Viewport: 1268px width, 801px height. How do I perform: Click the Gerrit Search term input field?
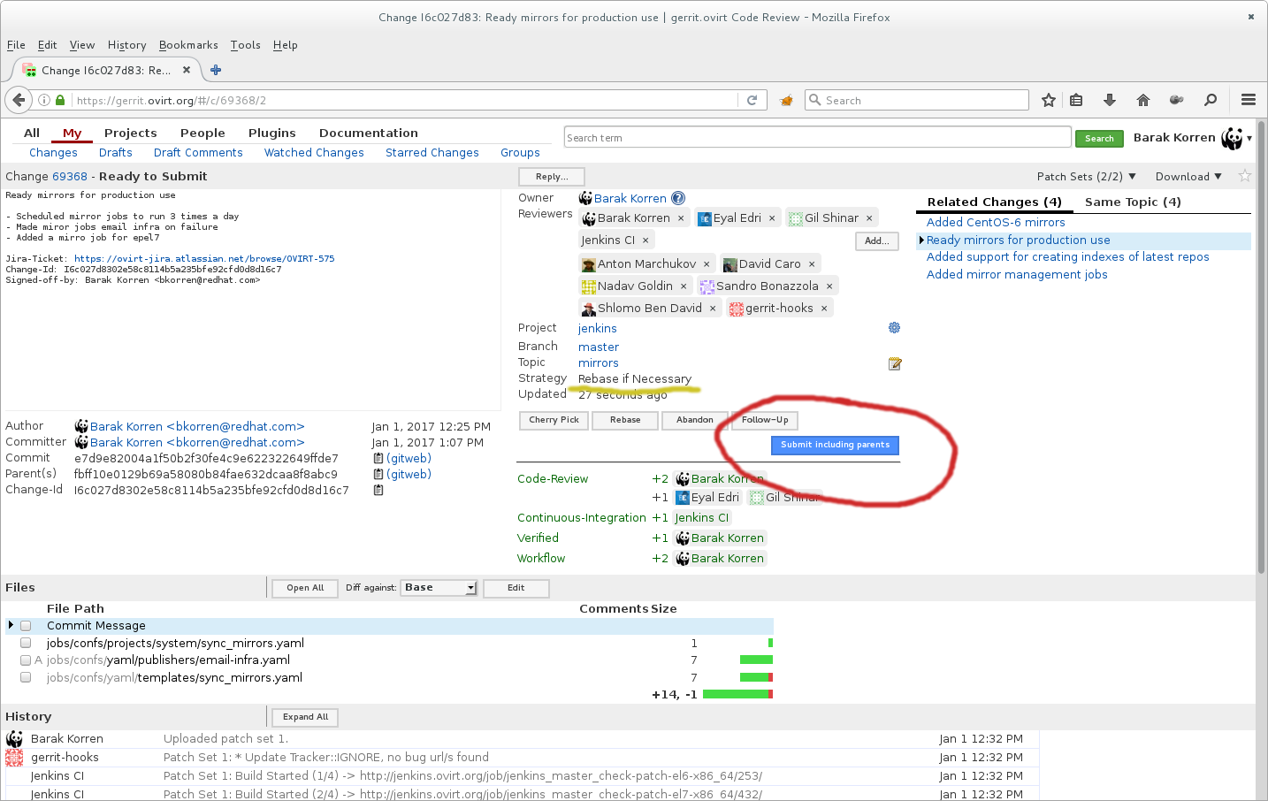click(816, 138)
